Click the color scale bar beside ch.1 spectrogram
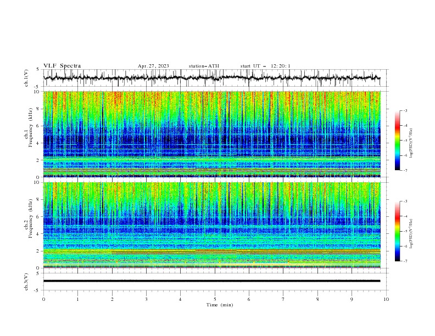This screenshot has height=336, width=435. click(x=397, y=141)
